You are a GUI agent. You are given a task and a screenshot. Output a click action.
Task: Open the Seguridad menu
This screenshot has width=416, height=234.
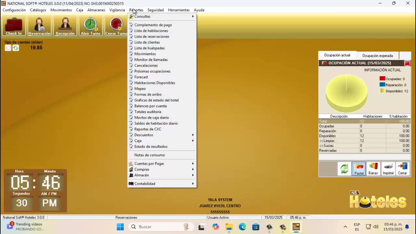[x=156, y=10]
